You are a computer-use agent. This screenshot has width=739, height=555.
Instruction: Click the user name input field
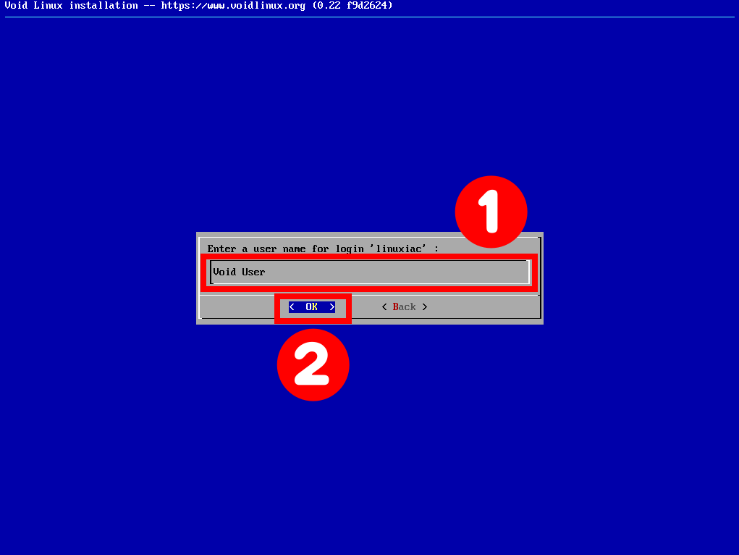pos(370,272)
